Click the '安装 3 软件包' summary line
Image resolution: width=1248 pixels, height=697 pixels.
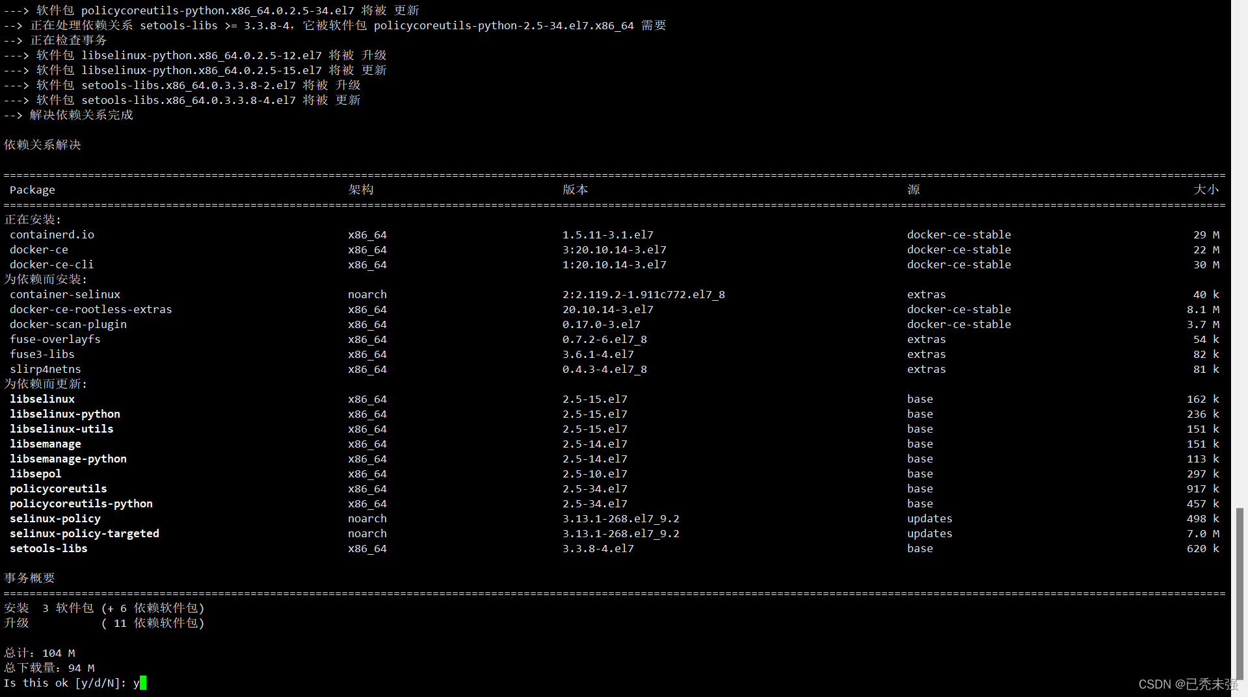[x=104, y=608]
